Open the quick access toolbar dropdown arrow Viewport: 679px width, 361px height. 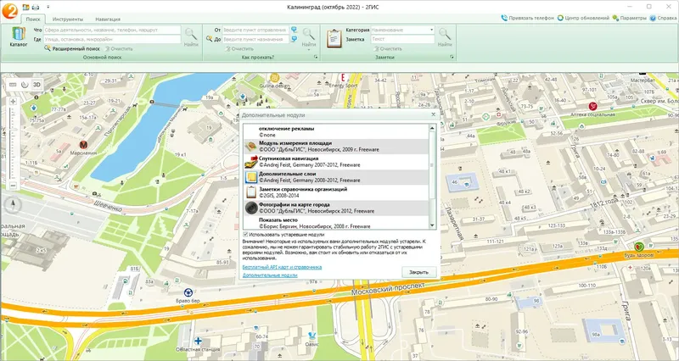coord(48,7)
